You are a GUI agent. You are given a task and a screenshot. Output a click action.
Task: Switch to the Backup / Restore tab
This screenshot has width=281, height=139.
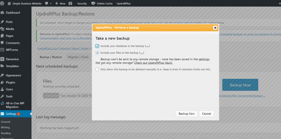(x=51, y=57)
